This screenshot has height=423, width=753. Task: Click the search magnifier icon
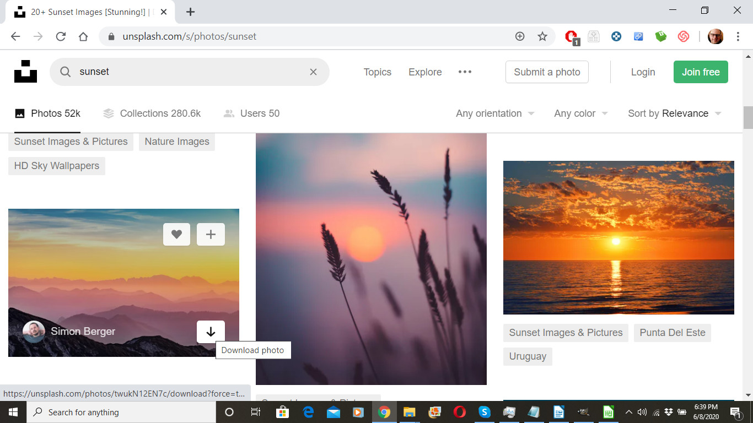tap(66, 72)
